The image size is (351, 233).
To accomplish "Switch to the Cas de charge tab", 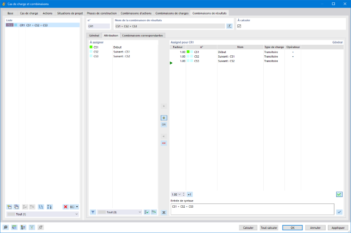I will [29, 13].
